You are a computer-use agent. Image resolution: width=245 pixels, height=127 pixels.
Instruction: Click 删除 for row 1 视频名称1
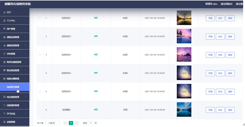230,18
